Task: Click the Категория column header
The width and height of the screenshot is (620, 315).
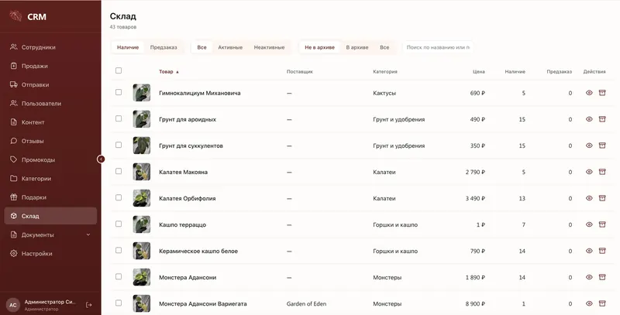Action: point(385,72)
